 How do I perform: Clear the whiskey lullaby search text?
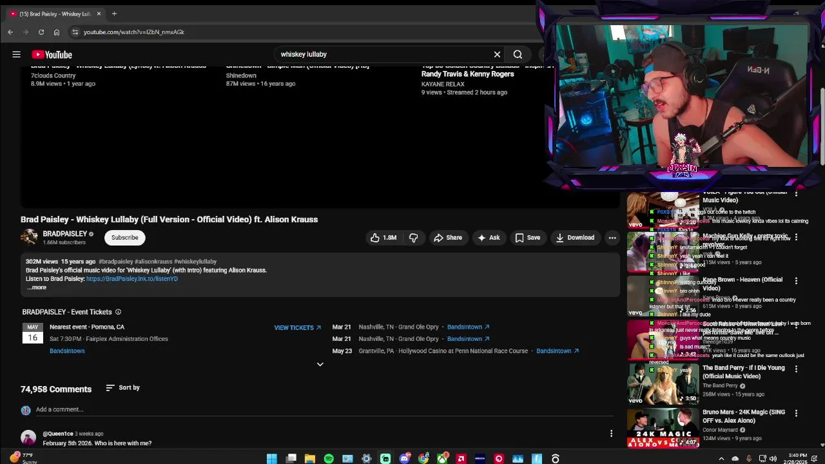coord(497,55)
